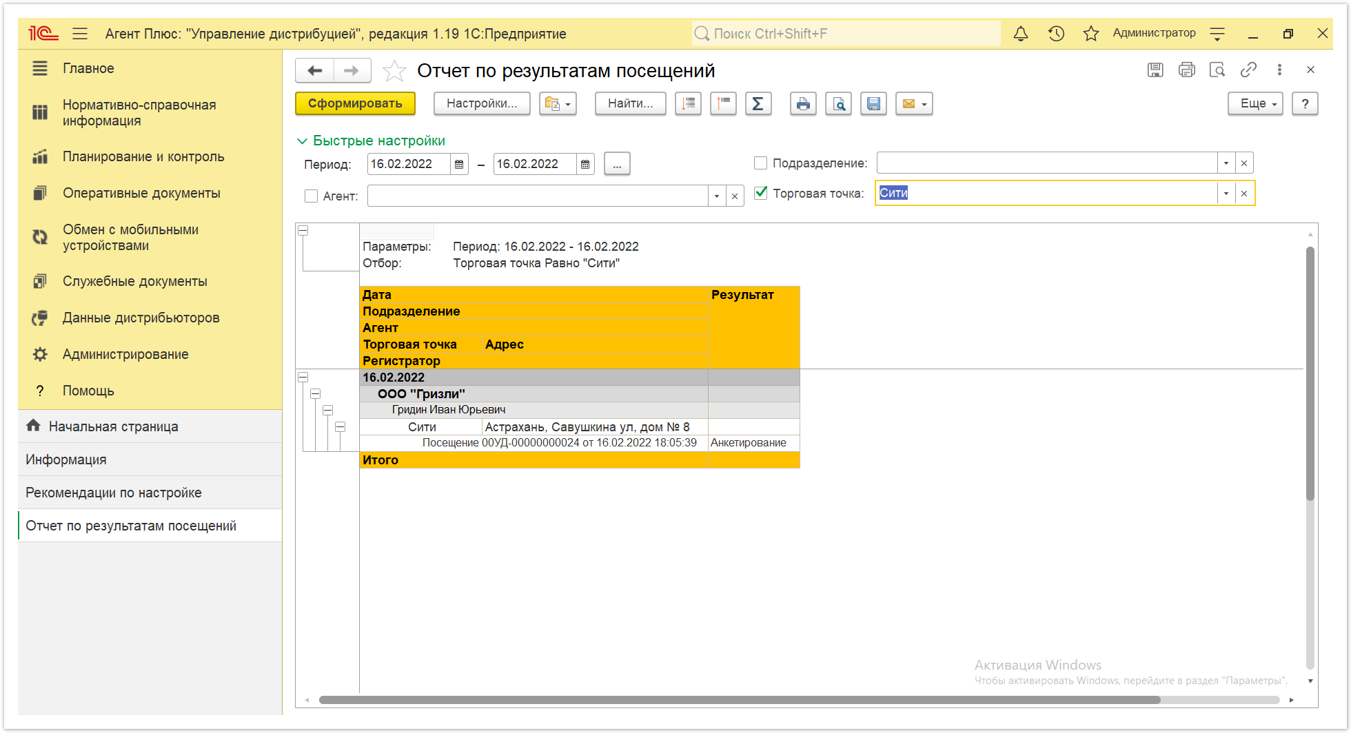Open the three-dots more menu in the header
Screen dimensions: 1351x733
(x=1279, y=70)
